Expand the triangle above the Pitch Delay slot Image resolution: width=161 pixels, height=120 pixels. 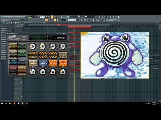tap(33, 51)
